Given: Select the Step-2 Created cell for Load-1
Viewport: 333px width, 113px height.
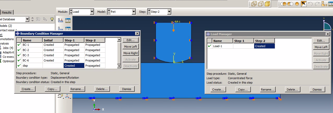Looking at the screenshot, I should click(264, 46).
